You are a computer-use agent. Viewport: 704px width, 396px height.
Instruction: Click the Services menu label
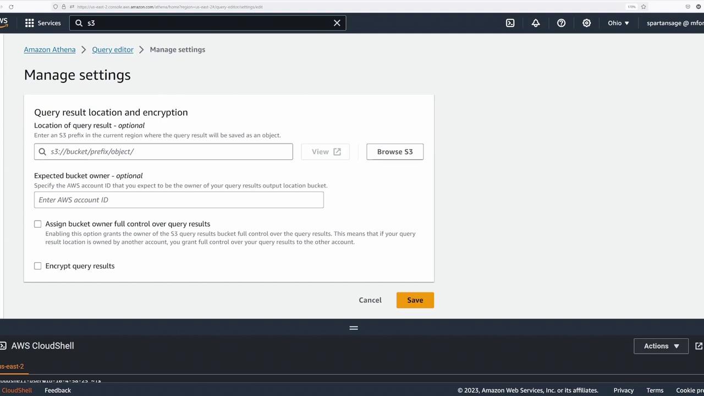pos(49,23)
